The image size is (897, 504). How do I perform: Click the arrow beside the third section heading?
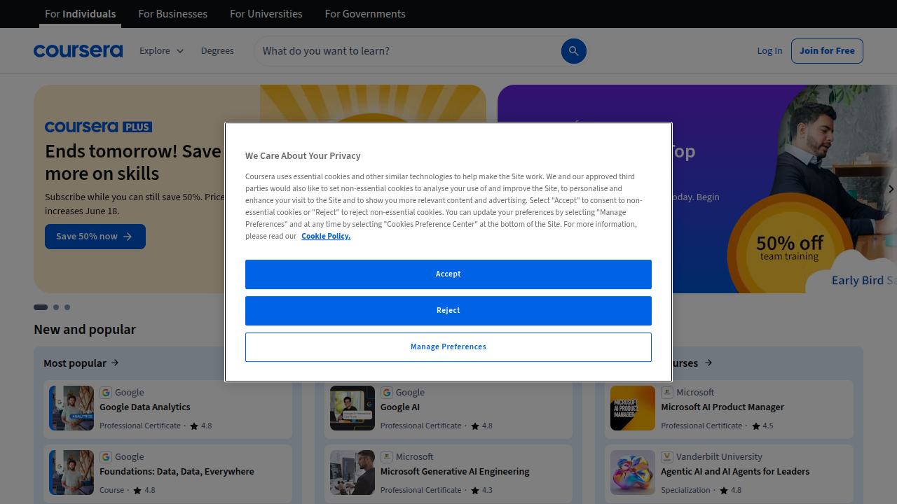[708, 363]
